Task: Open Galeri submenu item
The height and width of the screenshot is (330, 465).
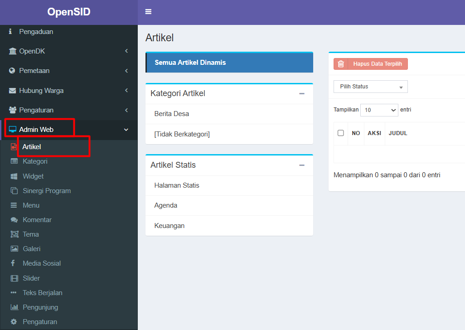Action: click(31, 249)
